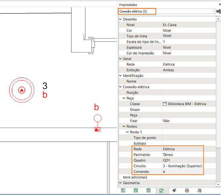The height and width of the screenshot is (195, 221).
Task: Click the gear icon in bottom toolbar
Action: [x=187, y=190]
